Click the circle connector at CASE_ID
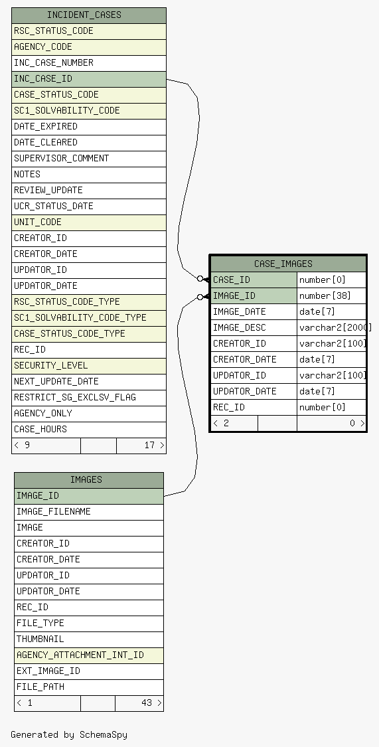The width and height of the screenshot is (379, 747). coord(200,279)
